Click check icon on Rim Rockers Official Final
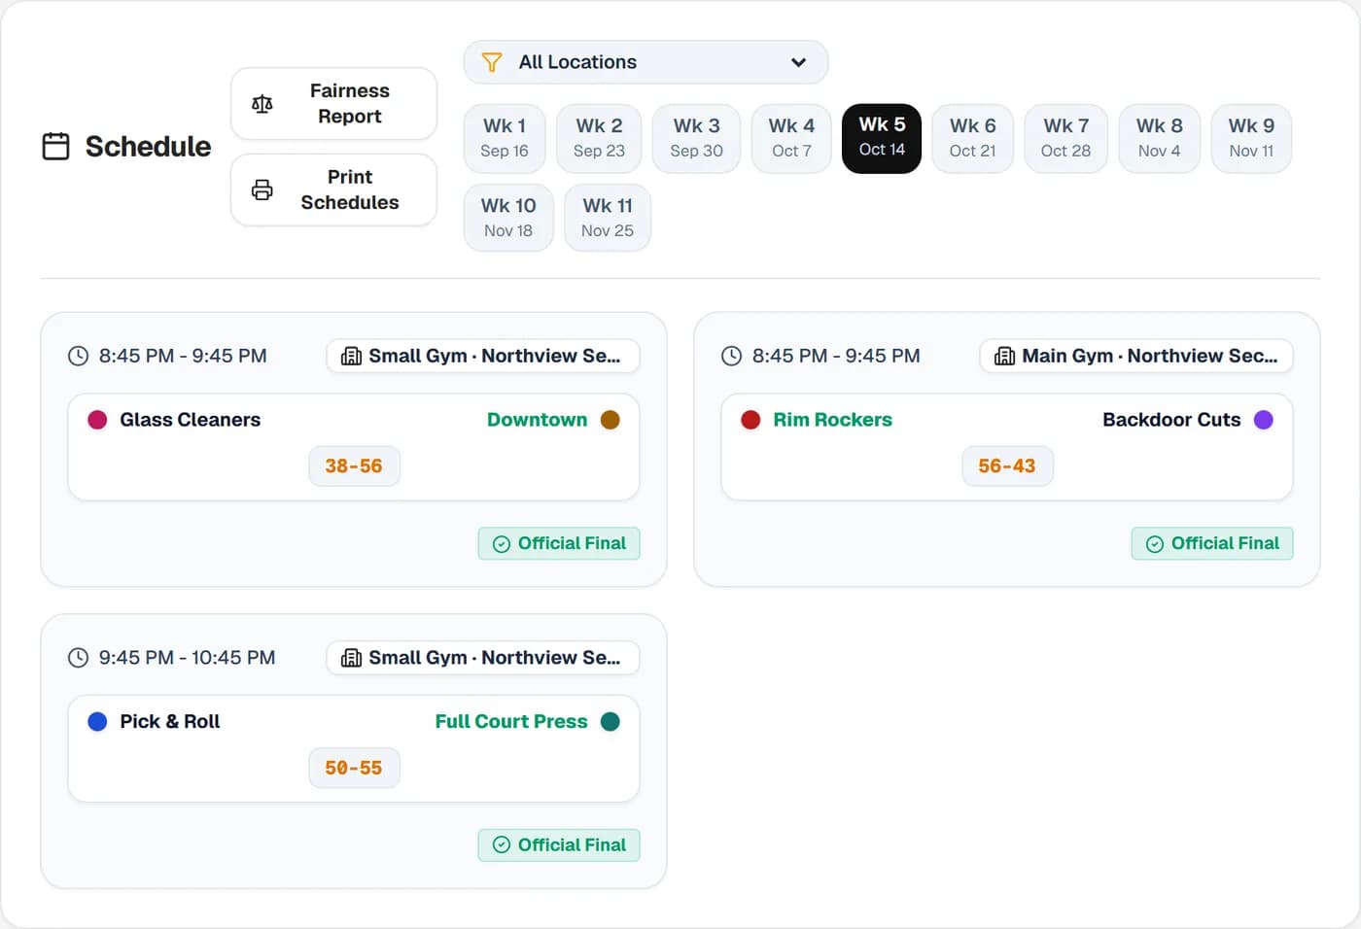 click(x=1155, y=544)
